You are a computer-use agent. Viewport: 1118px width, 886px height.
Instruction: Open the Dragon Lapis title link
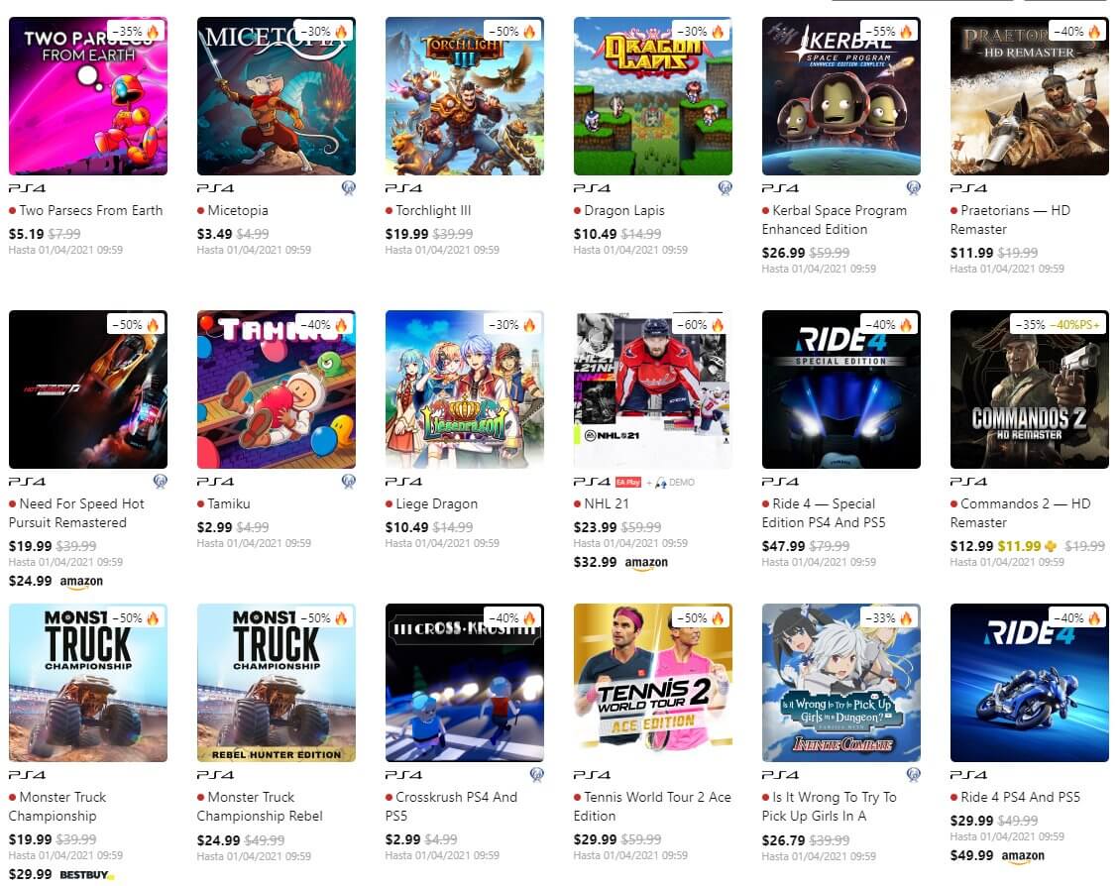(x=624, y=210)
